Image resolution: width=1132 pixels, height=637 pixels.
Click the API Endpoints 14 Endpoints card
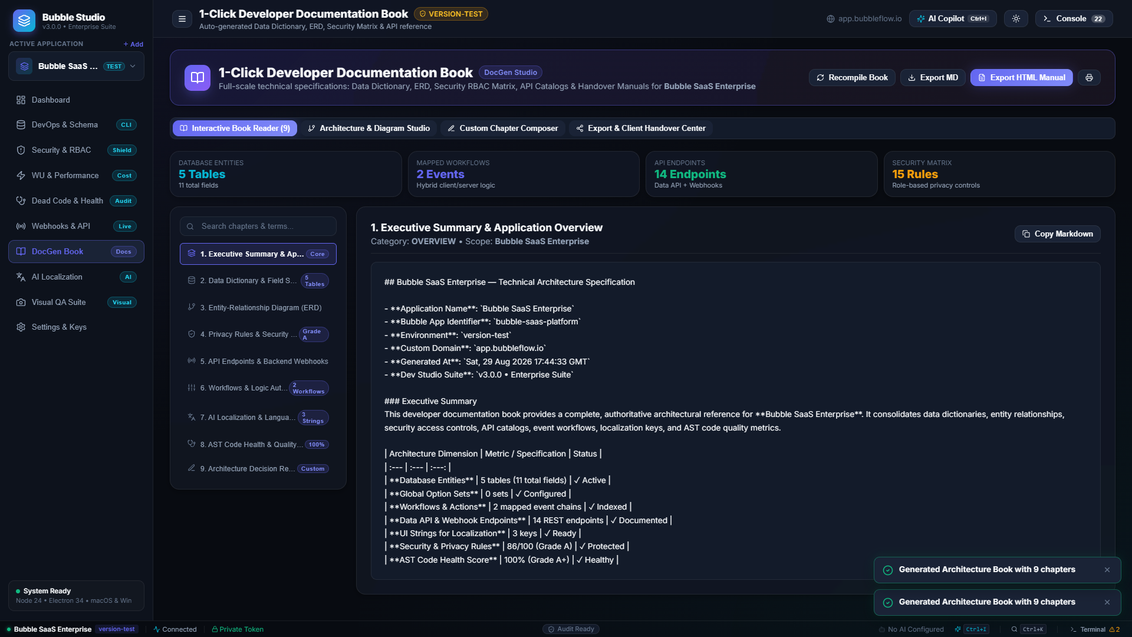(x=761, y=174)
